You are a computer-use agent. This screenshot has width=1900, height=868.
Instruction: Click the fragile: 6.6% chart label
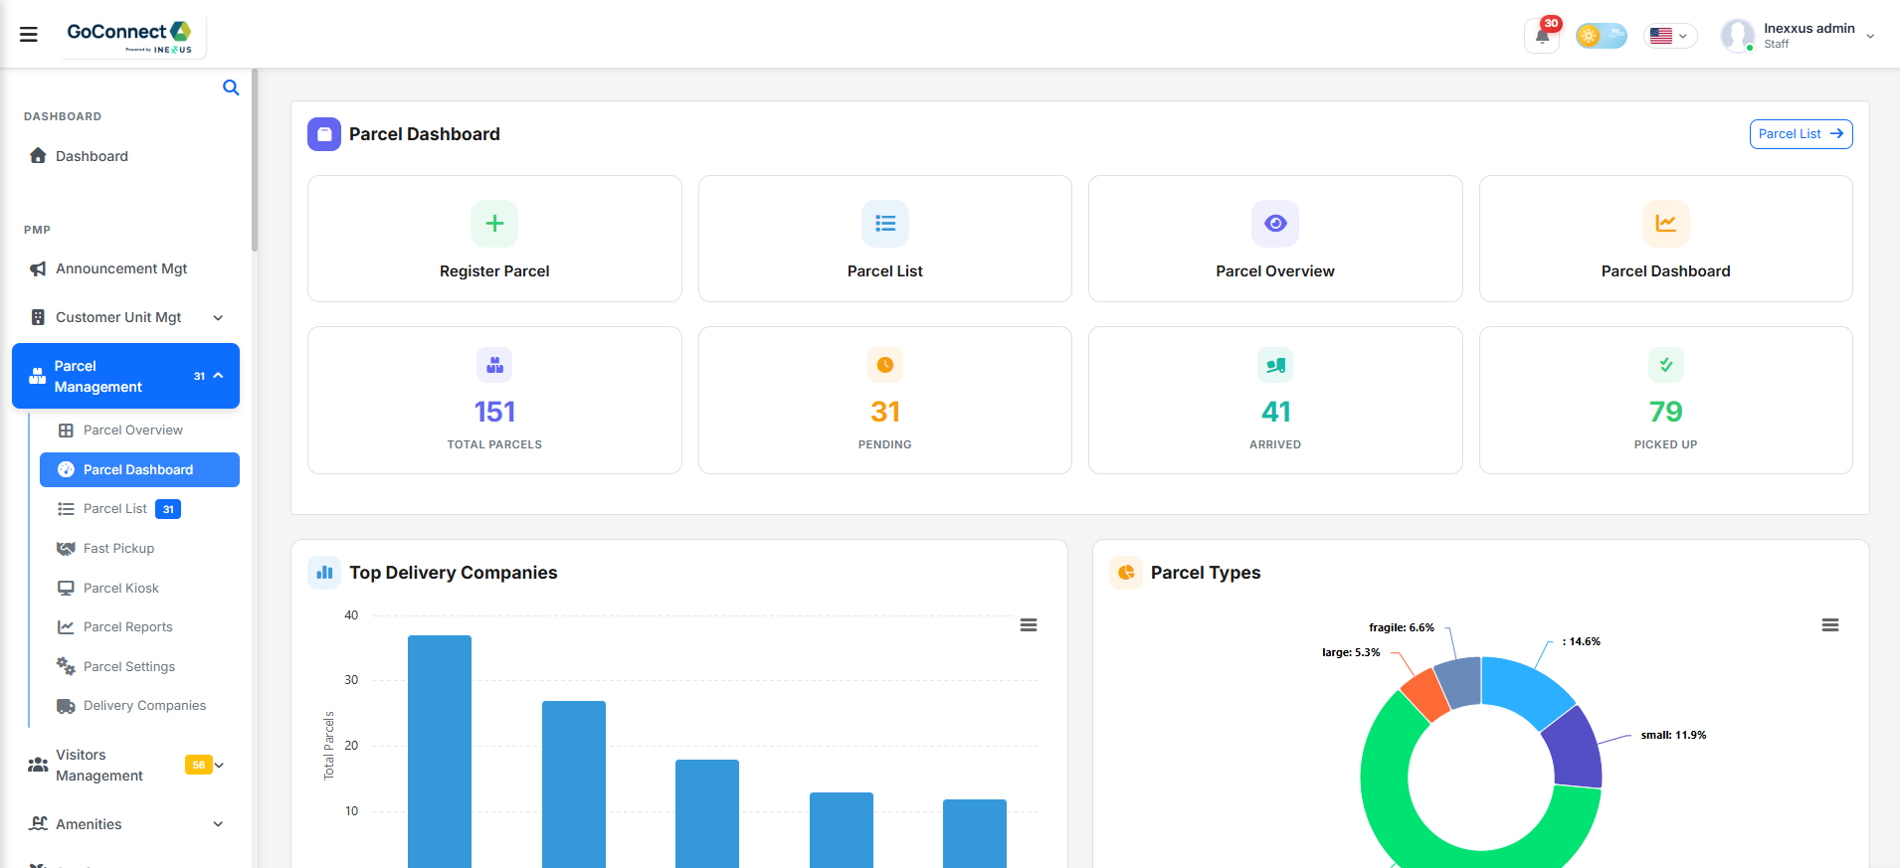click(x=1402, y=627)
